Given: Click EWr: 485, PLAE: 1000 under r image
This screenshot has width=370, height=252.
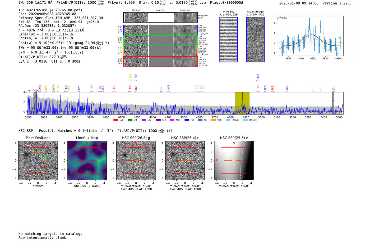Looking at the screenshot, I should pos(185,189).
